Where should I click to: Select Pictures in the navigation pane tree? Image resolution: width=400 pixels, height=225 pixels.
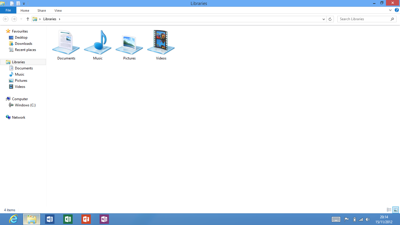21,81
